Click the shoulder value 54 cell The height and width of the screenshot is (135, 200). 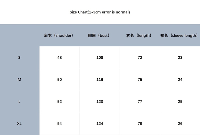click(59, 123)
